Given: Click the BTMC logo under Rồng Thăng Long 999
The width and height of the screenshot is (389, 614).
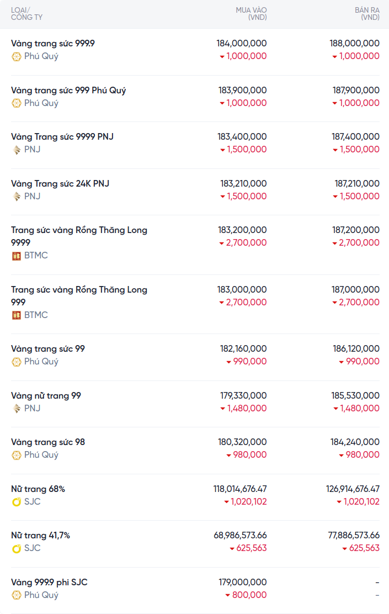Looking at the screenshot, I should pos(17,315).
